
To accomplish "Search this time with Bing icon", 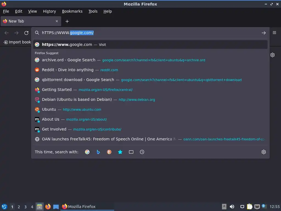I will pos(98,152).
